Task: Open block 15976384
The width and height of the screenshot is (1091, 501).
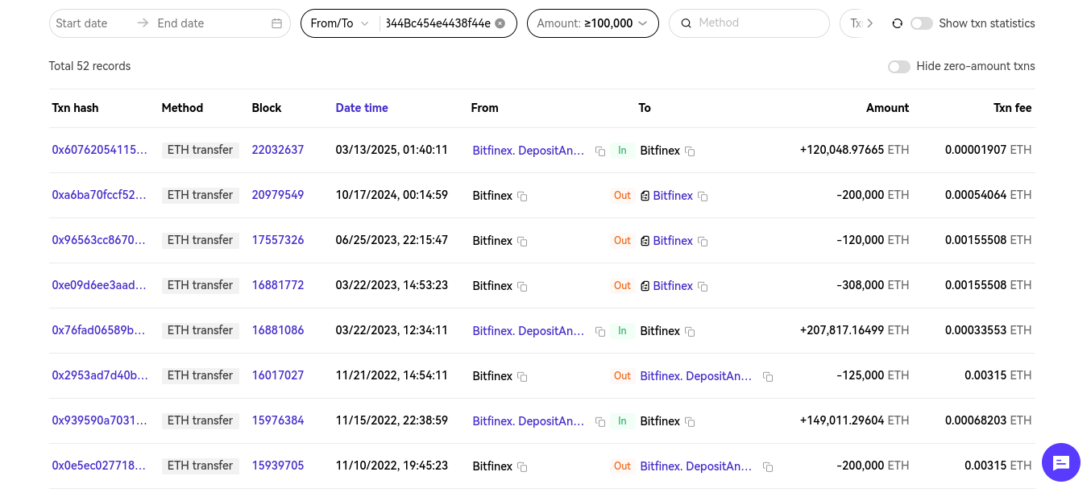Action: click(x=278, y=420)
